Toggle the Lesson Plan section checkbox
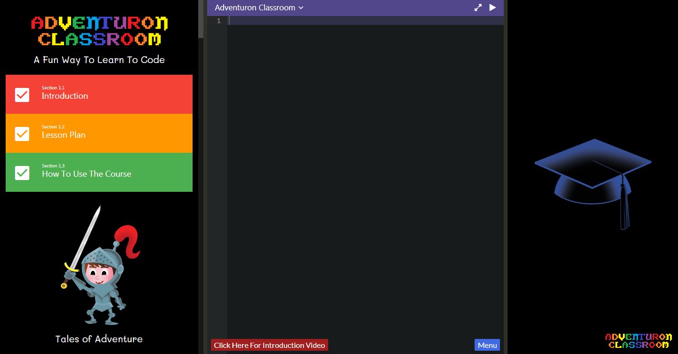Image resolution: width=678 pixels, height=354 pixels. 22,134
